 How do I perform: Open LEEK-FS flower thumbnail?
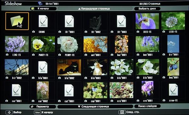pyautogui.click(x=173, y=21)
